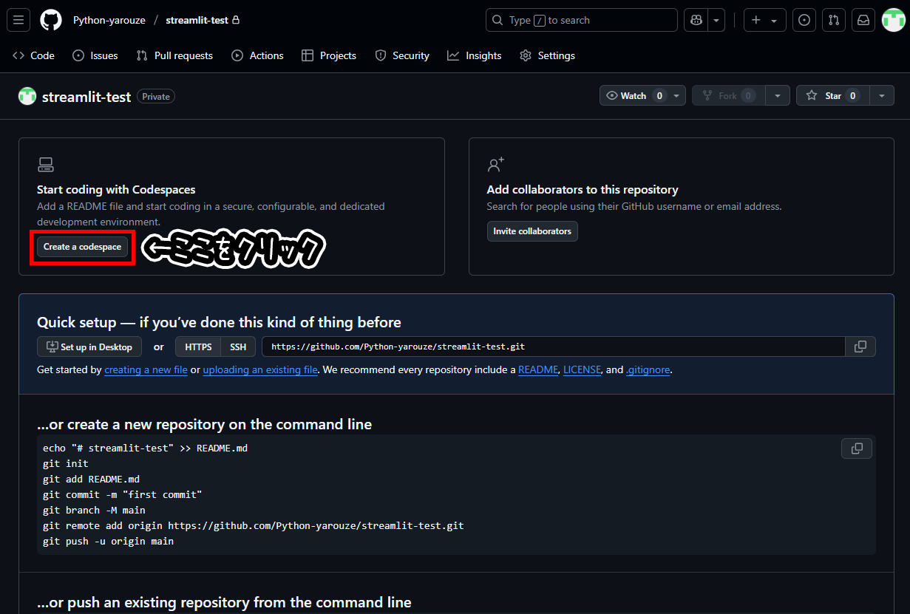Open the Issues icon in the header
This screenshot has height=614, width=910.
pos(804,20)
